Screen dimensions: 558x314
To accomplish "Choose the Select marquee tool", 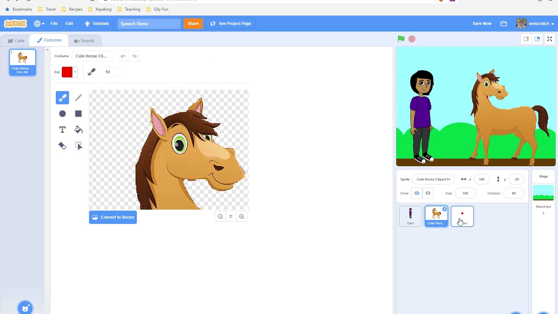I will coord(78,146).
